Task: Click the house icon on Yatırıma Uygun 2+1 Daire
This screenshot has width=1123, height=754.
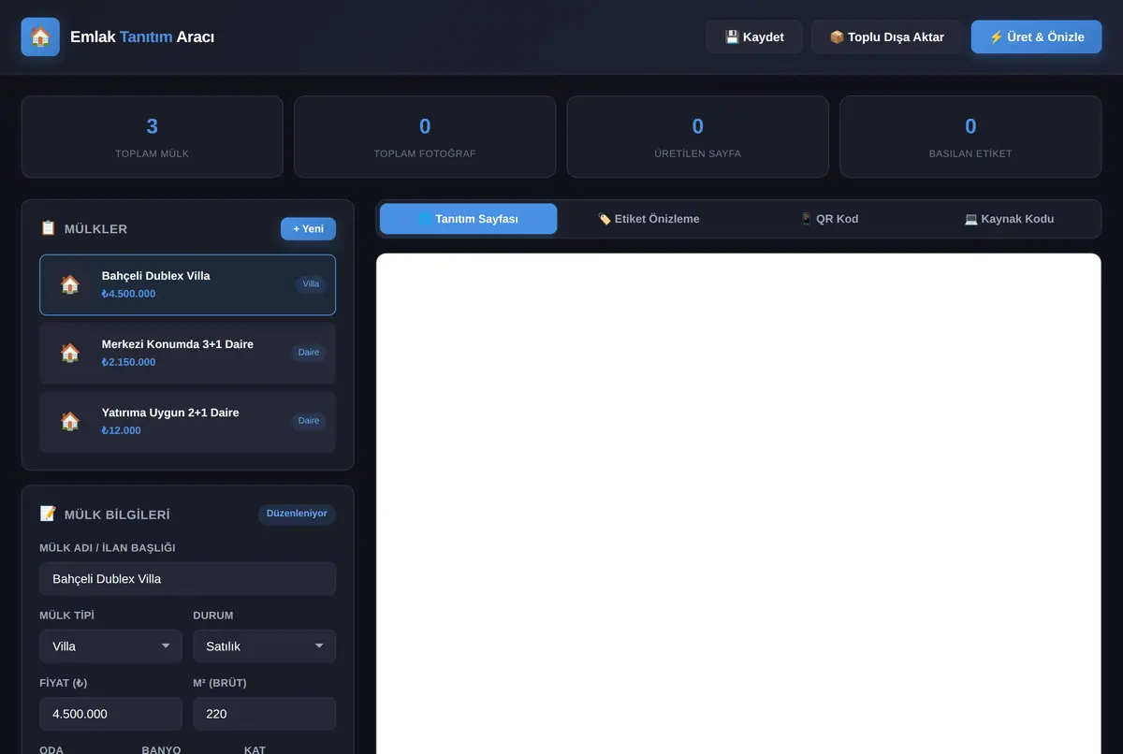Action: pyautogui.click(x=70, y=421)
